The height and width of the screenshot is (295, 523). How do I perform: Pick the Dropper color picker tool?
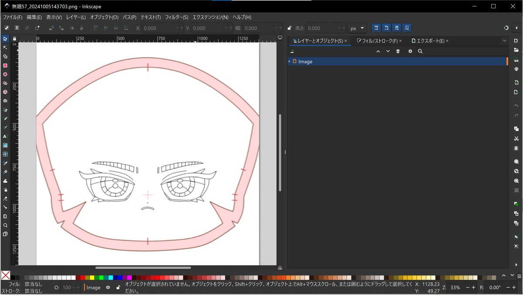[x=5, y=163]
